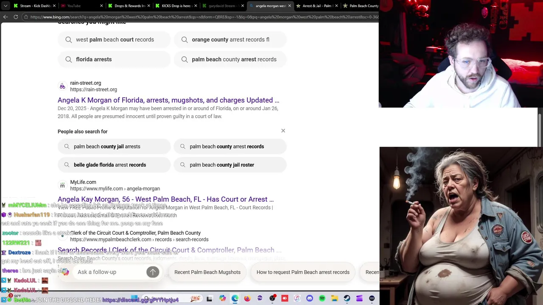Click the browser back arrow
Screen dimensions: 543x305
tap(6, 17)
